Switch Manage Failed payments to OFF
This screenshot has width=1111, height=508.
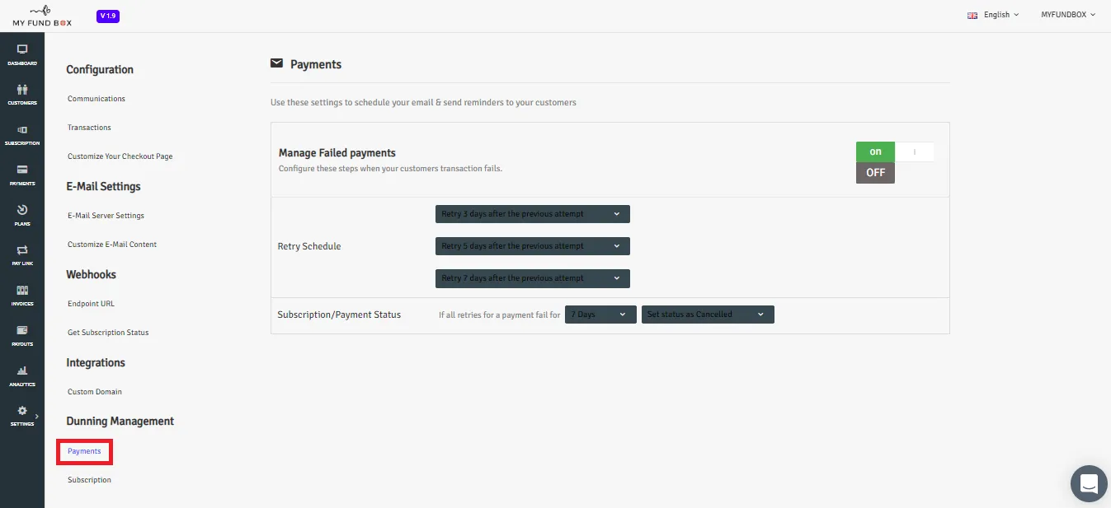(875, 173)
